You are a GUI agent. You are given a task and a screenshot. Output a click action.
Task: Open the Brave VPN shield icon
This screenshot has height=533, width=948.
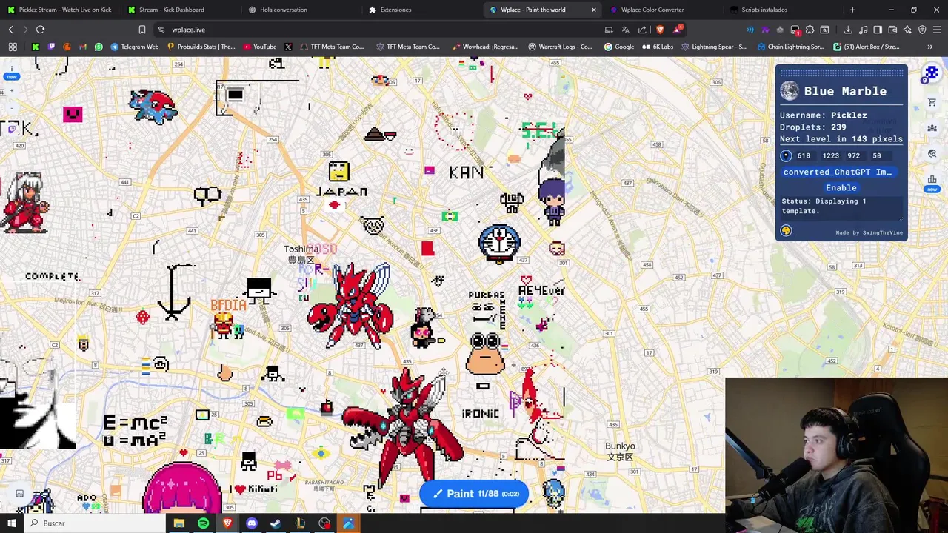coord(922,30)
